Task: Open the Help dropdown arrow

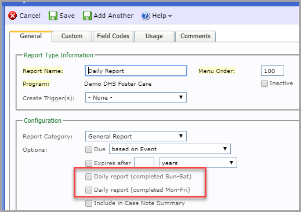Action: pos(170,16)
